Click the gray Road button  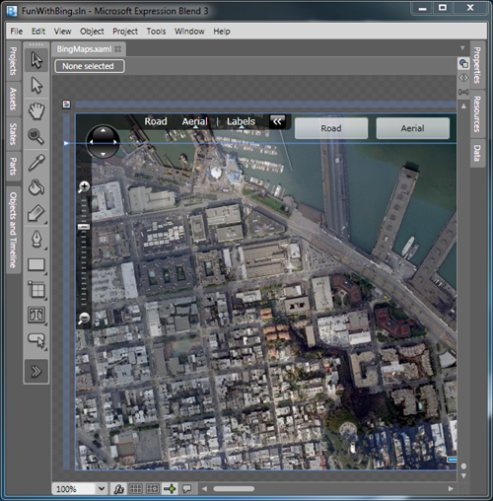click(331, 128)
